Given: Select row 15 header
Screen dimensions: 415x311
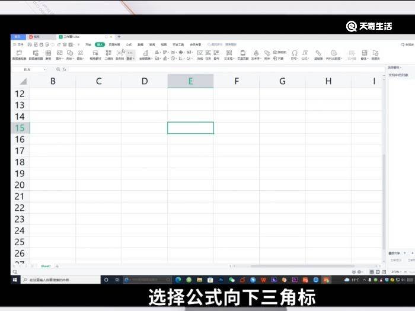Looking at the screenshot, I should click(20, 128).
